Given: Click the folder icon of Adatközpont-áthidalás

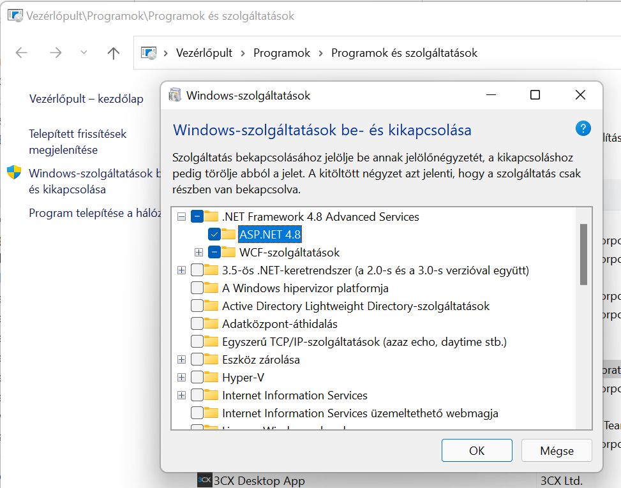Looking at the screenshot, I should click(x=211, y=323).
